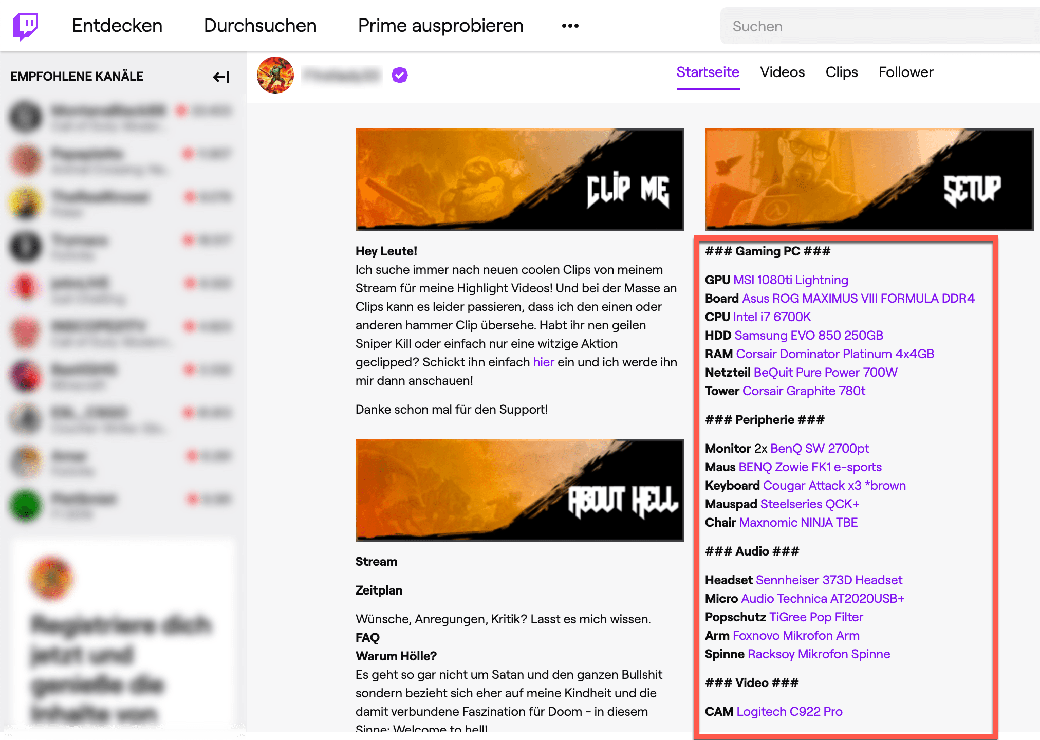Open Logitech C922 Pro camera link

tap(789, 712)
